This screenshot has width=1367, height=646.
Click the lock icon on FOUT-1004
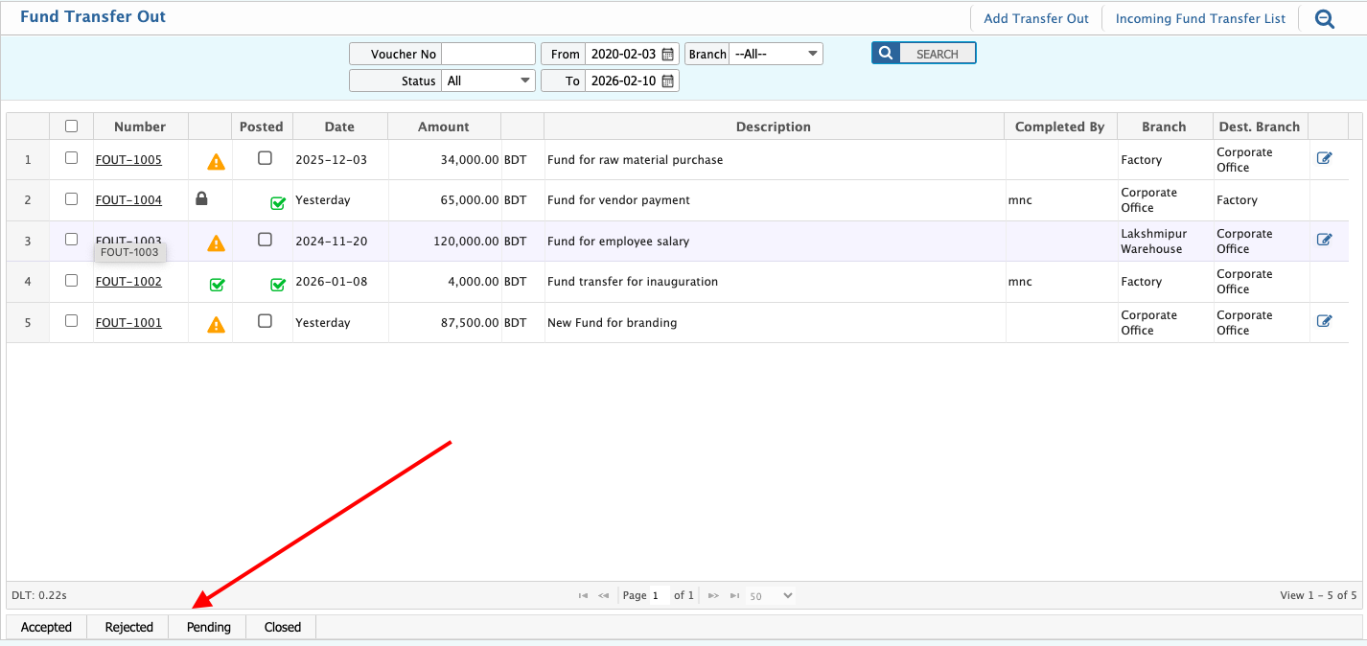click(201, 199)
